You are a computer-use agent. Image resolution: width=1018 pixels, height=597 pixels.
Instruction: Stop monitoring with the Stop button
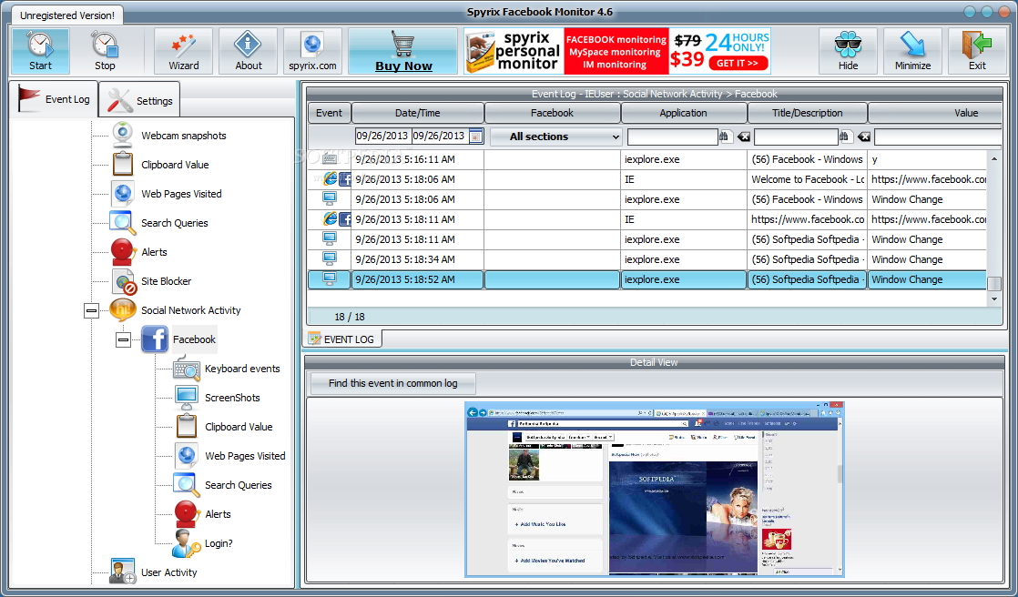pyautogui.click(x=105, y=51)
